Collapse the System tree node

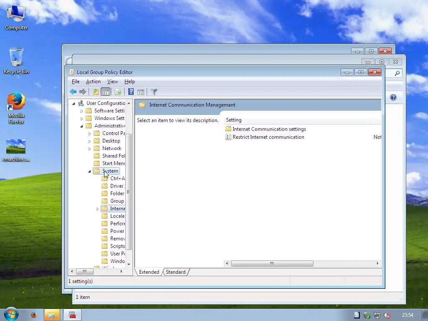click(89, 171)
